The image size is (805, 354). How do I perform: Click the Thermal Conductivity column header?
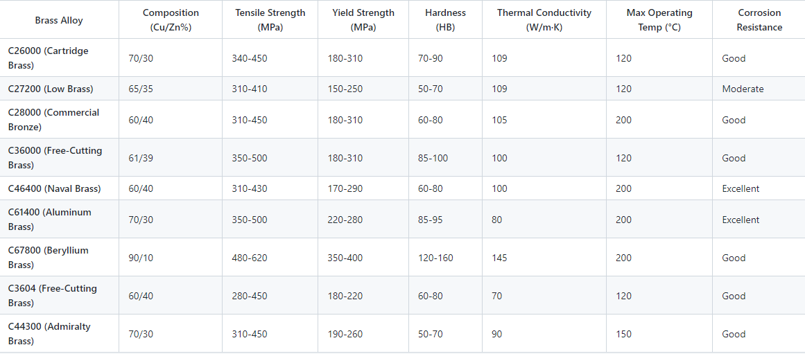coord(544,20)
